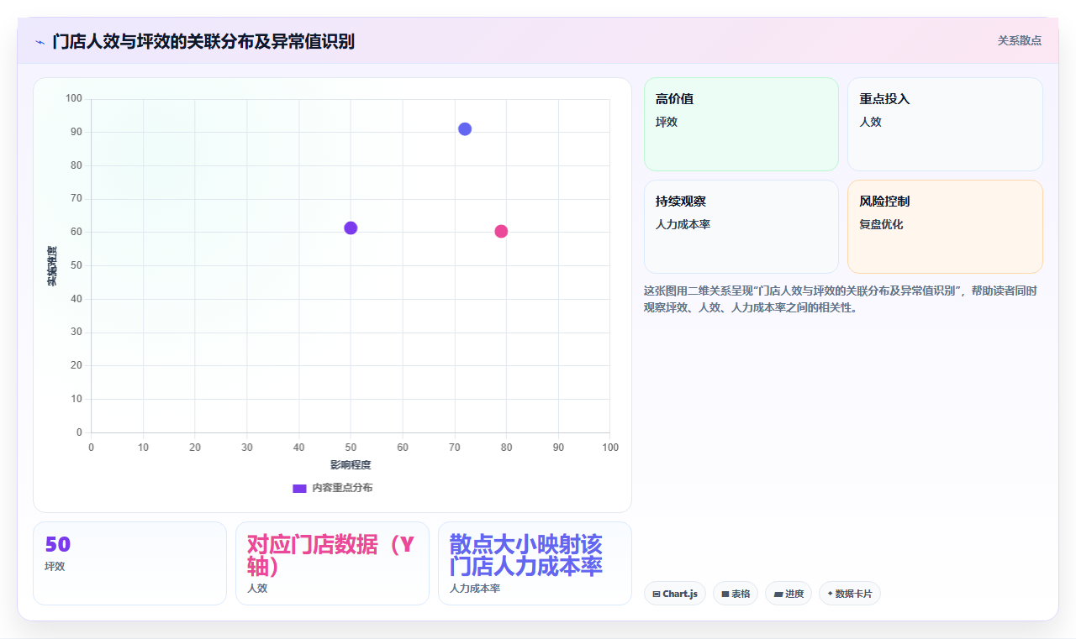Click the 散点大小映射该门店人力成本率 card
This screenshot has width=1076, height=639.
click(x=535, y=563)
